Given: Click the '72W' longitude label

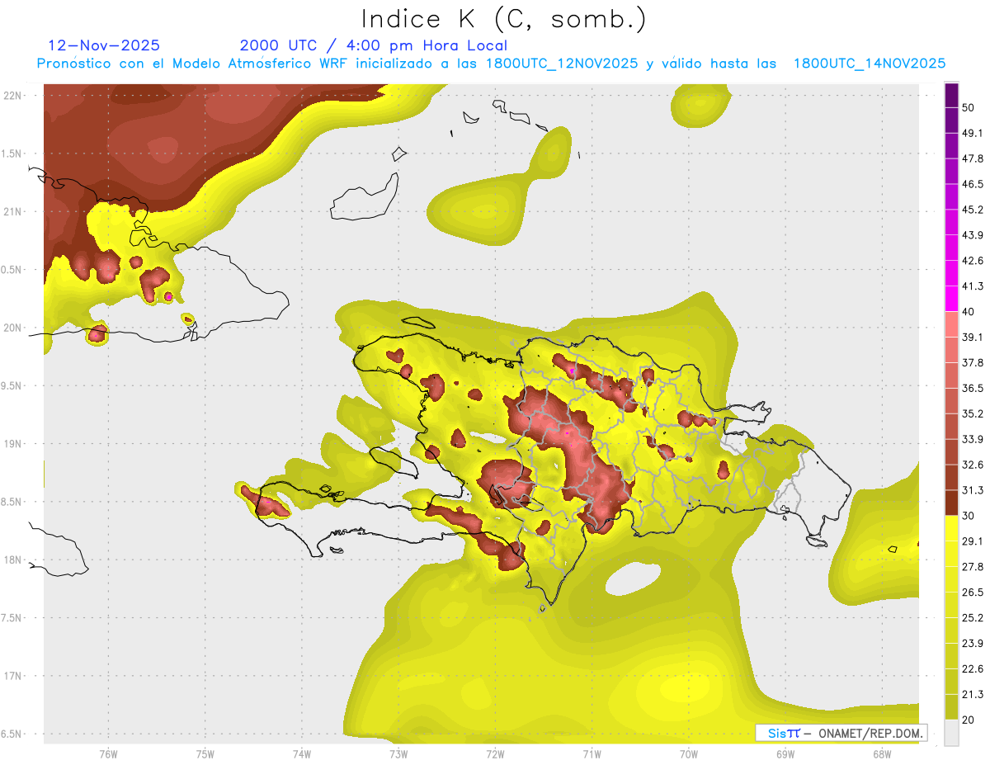Looking at the screenshot, I should point(495,754).
